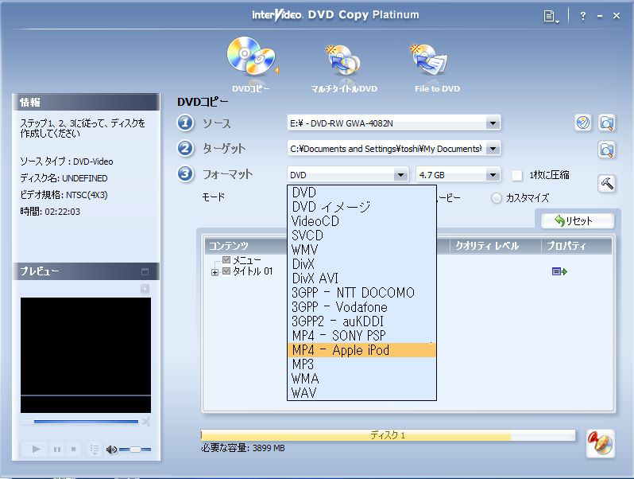634x479 pixels.
Task: Select the カスタマイズ radio button
Action: tap(497, 198)
